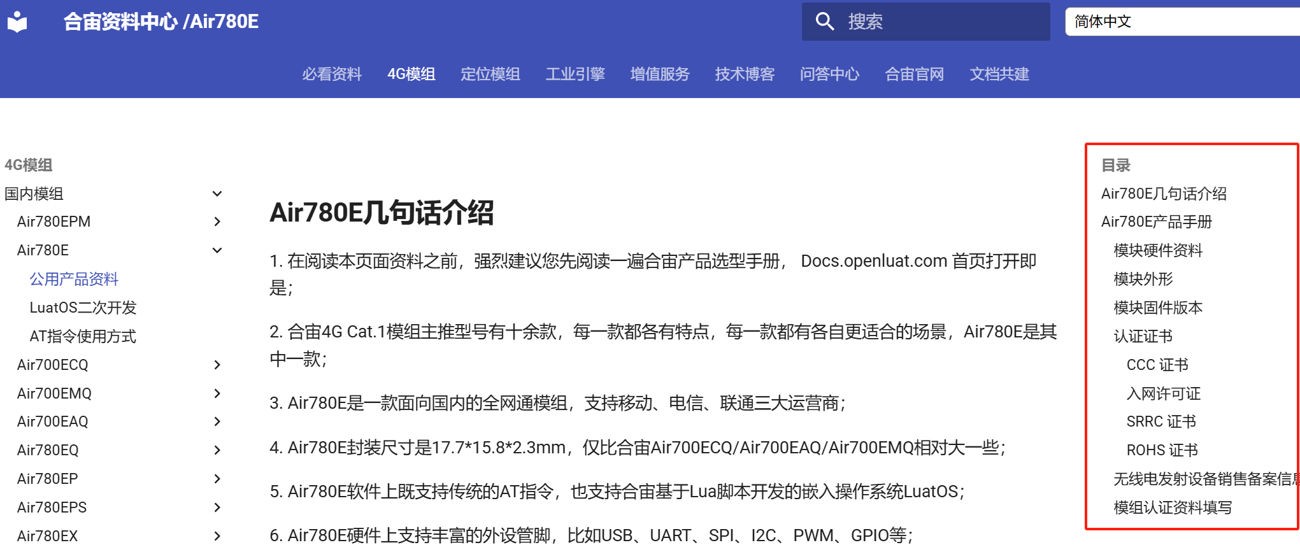Jump to Air780E几句话介绍 in 目录
The height and width of the screenshot is (552, 1300).
[1164, 194]
